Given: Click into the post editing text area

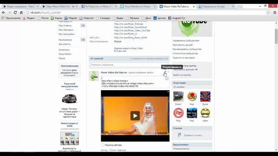Looking at the screenshot, I should click(x=135, y=82).
